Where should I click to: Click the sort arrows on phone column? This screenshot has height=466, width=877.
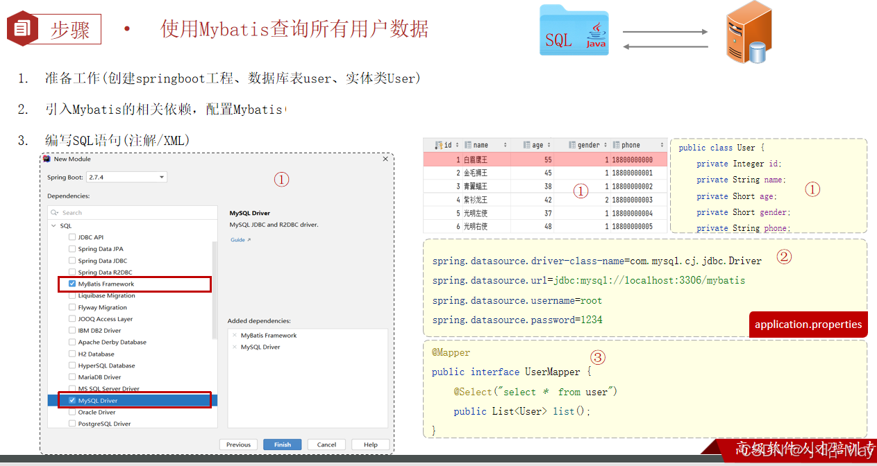coord(662,145)
